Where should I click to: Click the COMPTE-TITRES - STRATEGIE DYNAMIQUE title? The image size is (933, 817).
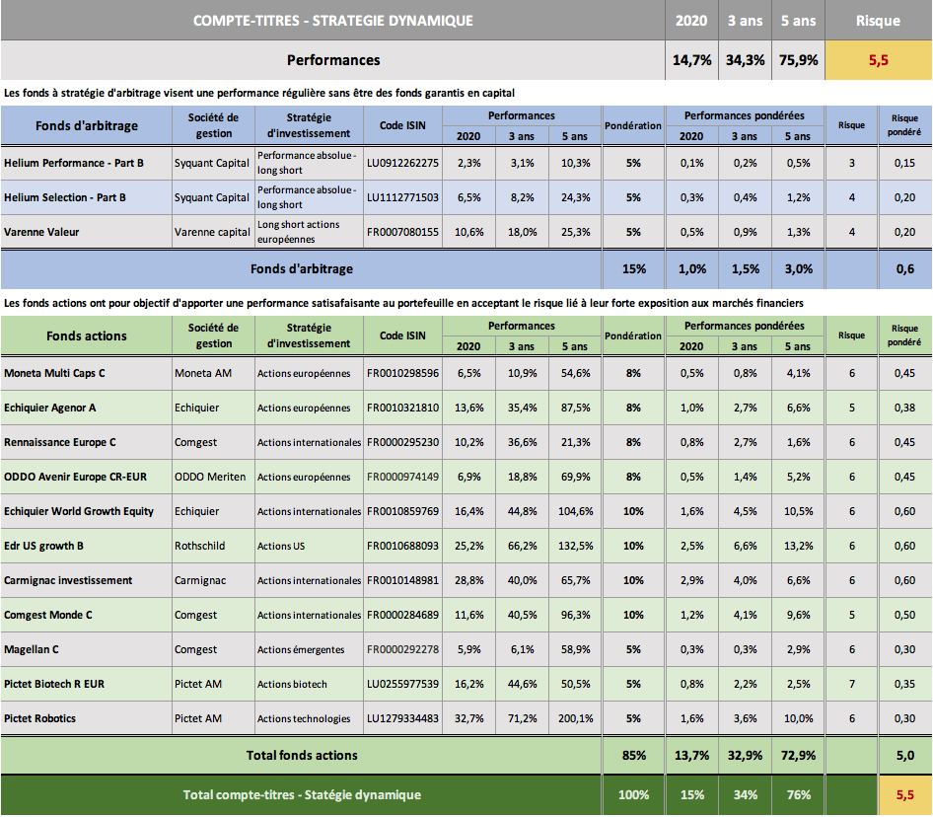click(332, 21)
